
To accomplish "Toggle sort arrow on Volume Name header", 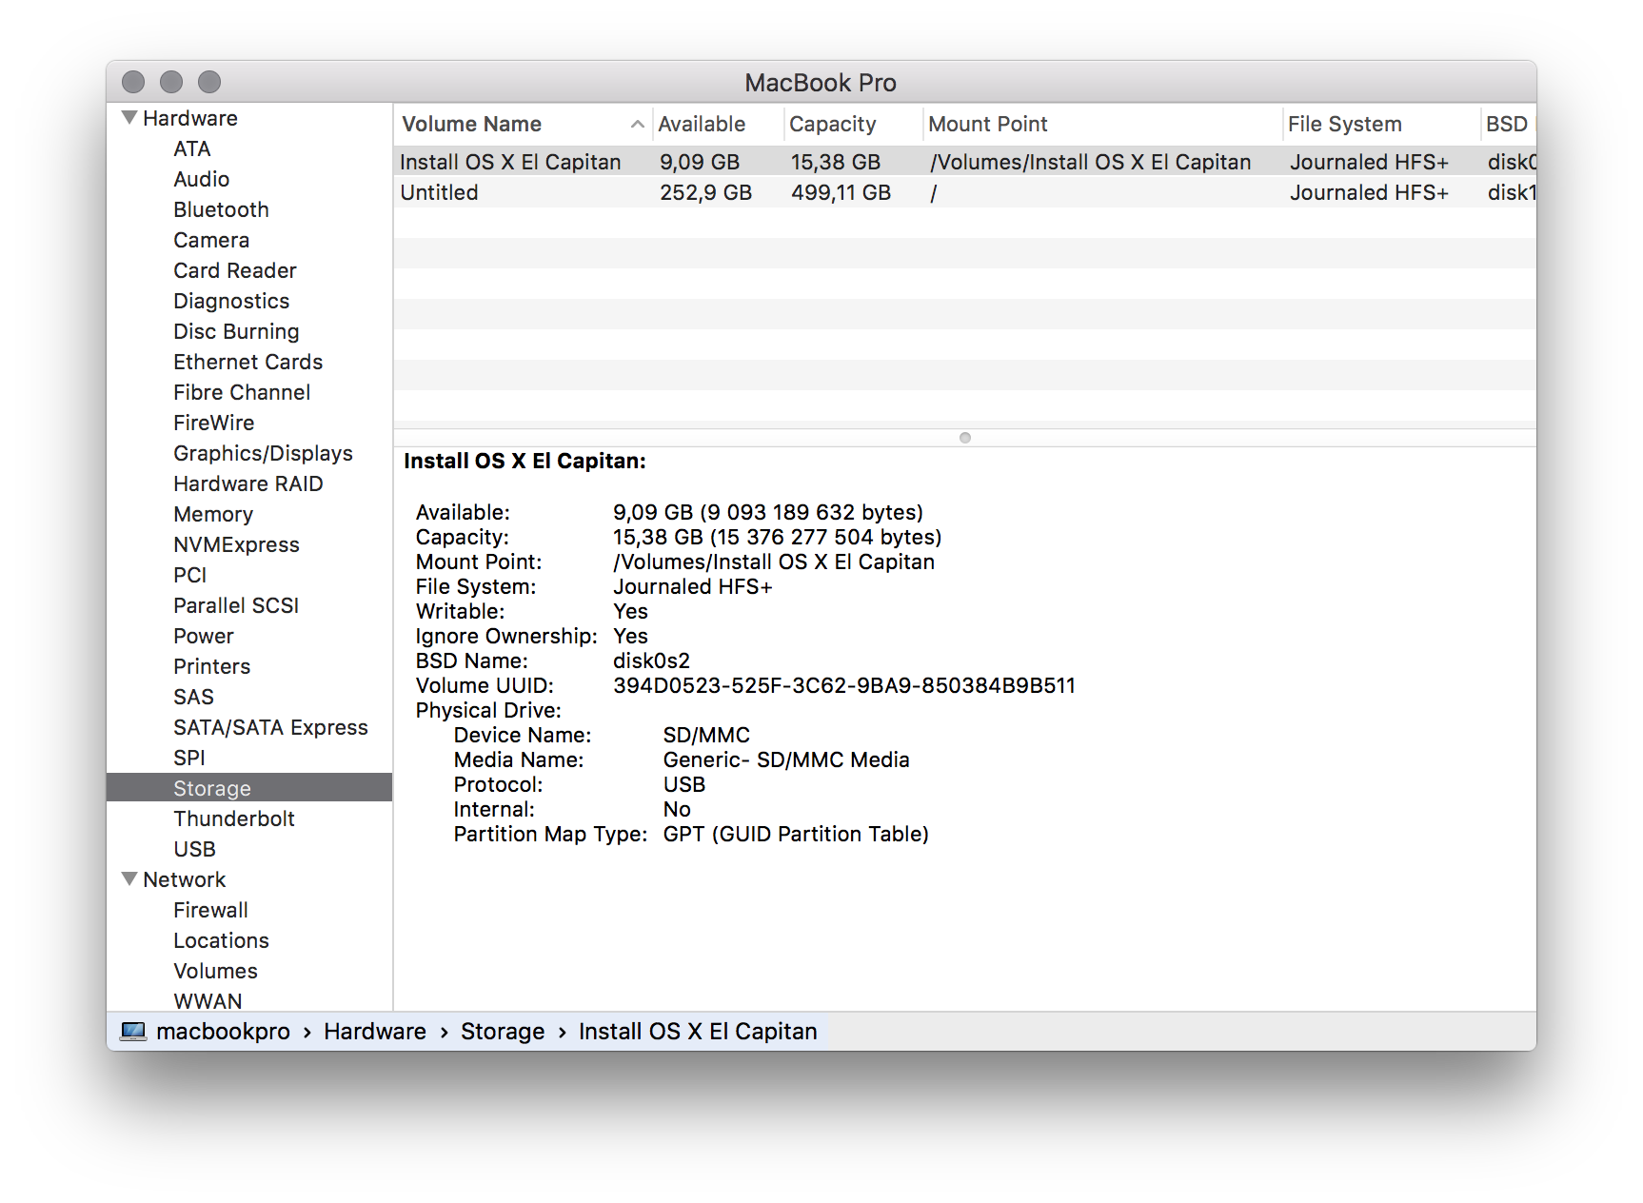I will pyautogui.click(x=637, y=124).
